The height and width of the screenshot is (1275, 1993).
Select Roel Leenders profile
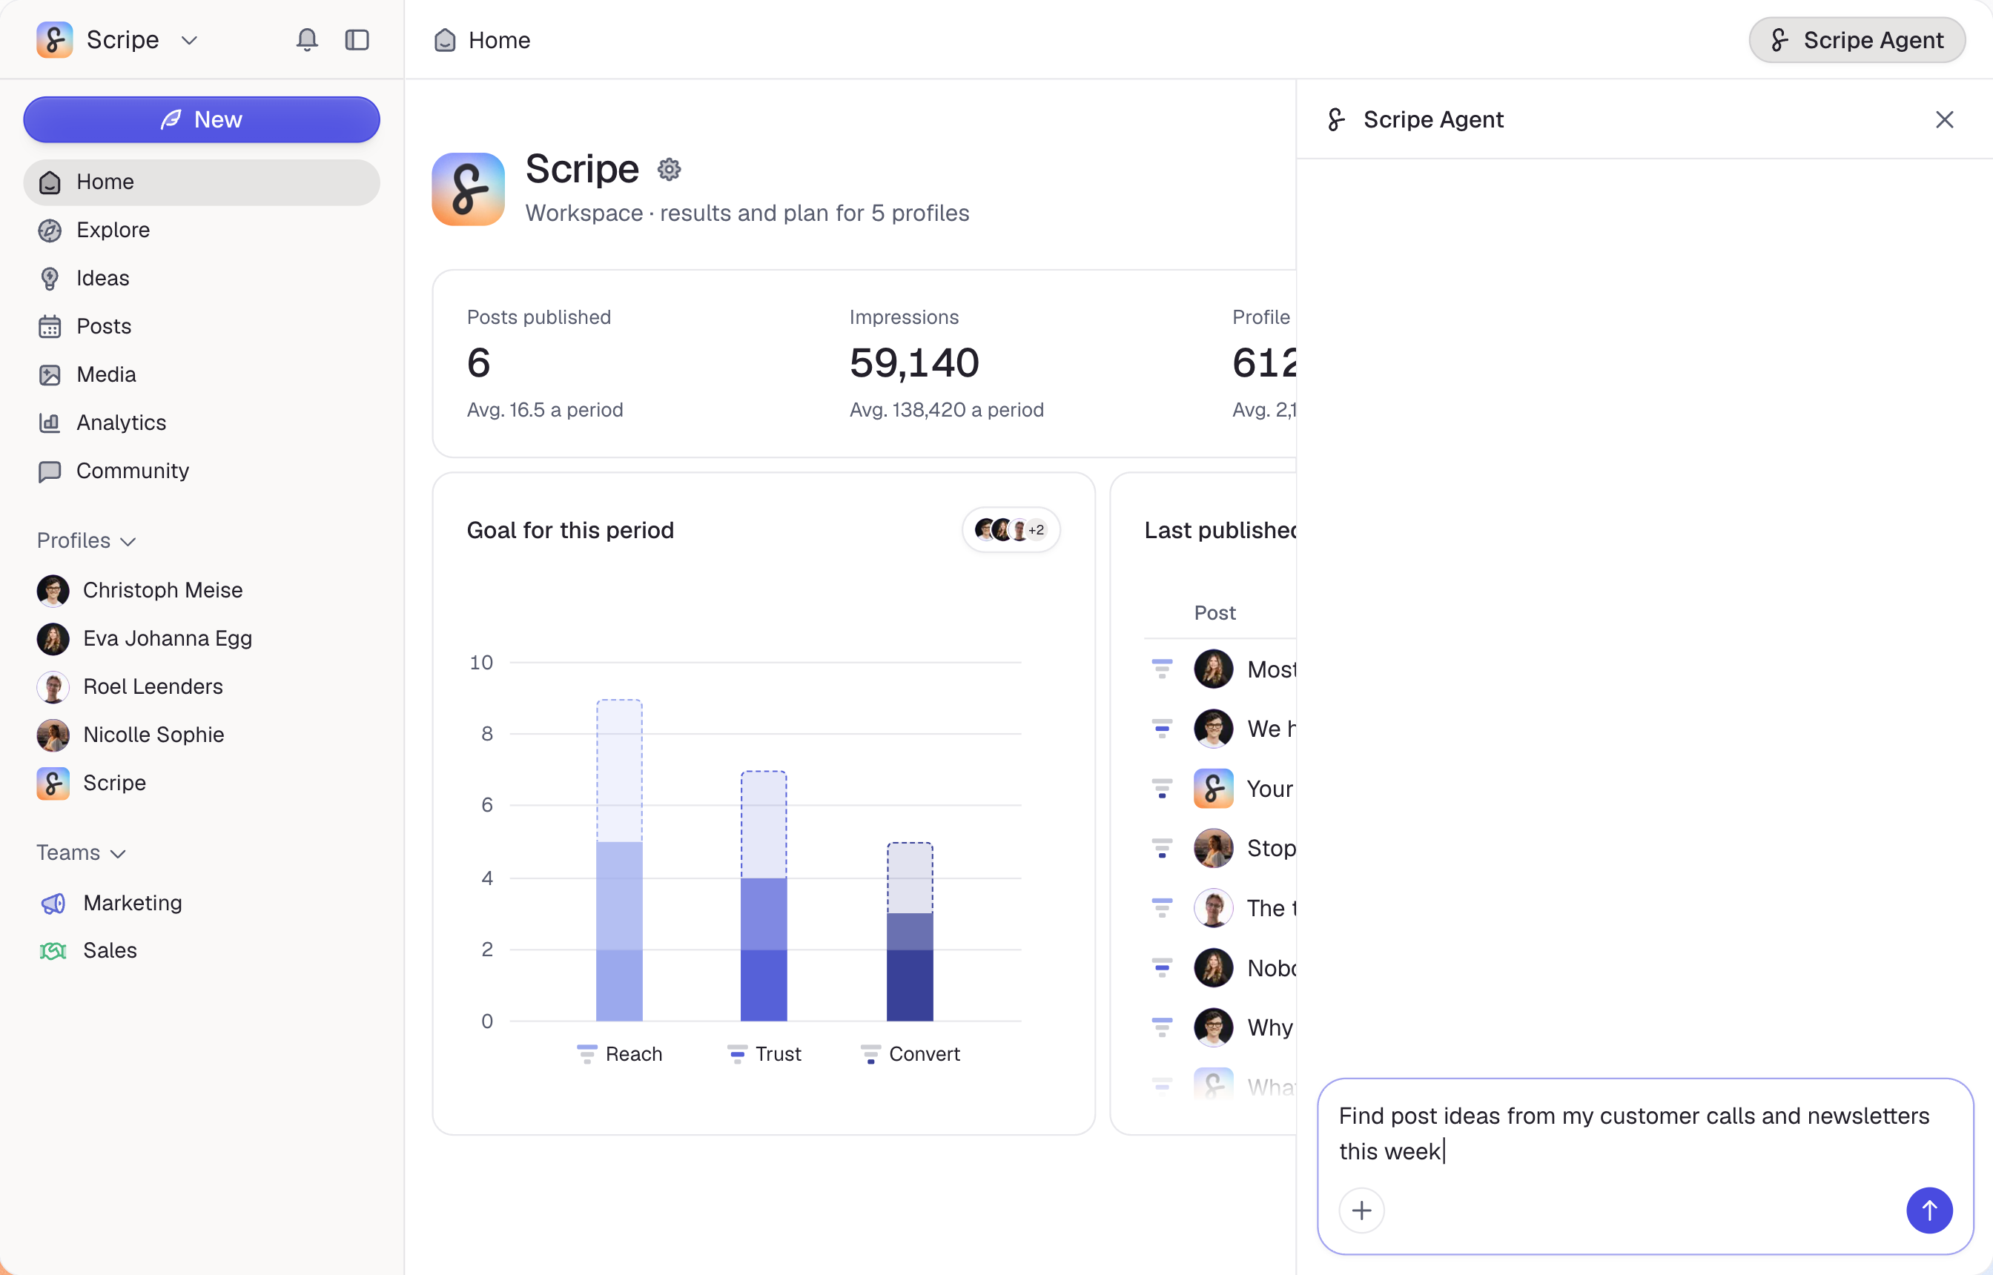[201, 686]
